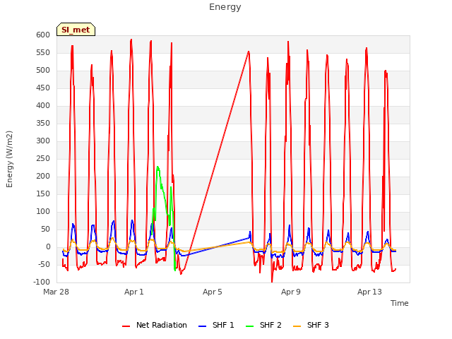Click the 400 y-axis tick label
This screenshot has height=339, width=452.
click(43, 106)
